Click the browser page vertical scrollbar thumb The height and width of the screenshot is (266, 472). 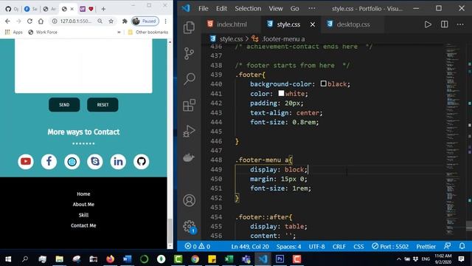[170, 231]
